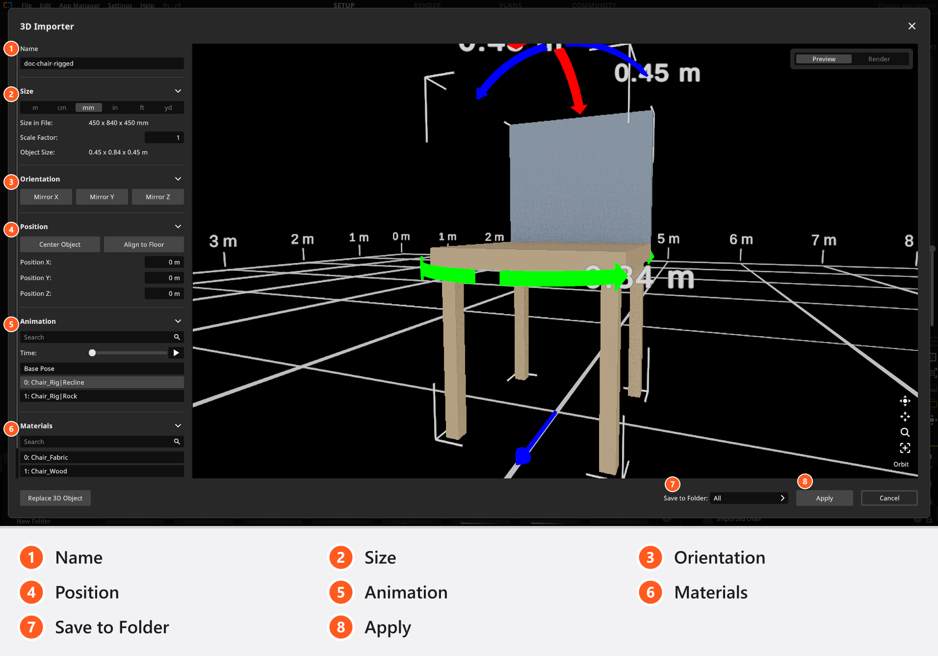Select centimeters unit 'cm'

pyautogui.click(x=62, y=107)
